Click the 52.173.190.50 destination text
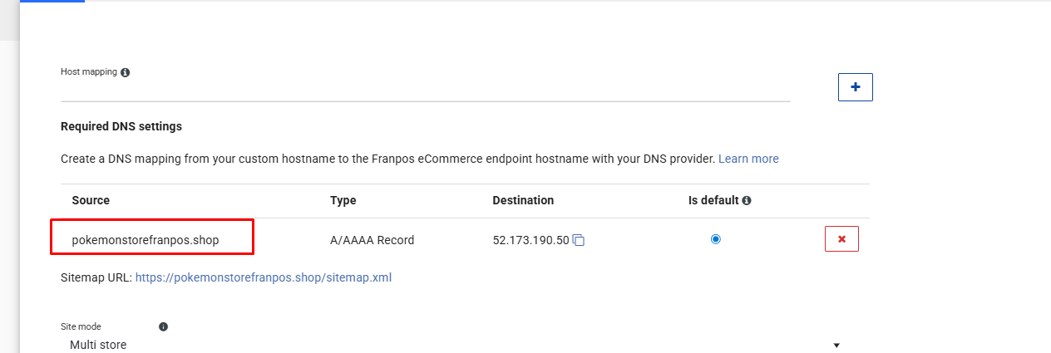 530,240
